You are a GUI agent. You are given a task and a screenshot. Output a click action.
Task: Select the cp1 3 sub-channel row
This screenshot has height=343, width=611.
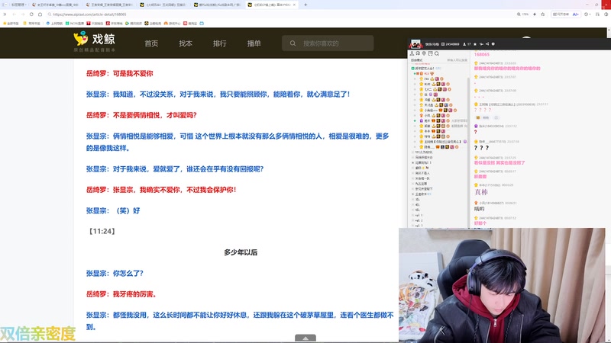[418, 226]
